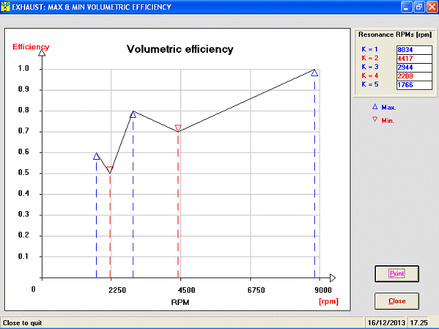The width and height of the screenshot is (439, 329).
Task: Click the time 17.25 in status bar
Action: [x=419, y=323]
